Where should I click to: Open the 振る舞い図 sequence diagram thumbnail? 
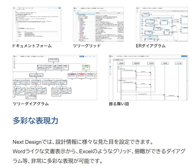(148, 77)
